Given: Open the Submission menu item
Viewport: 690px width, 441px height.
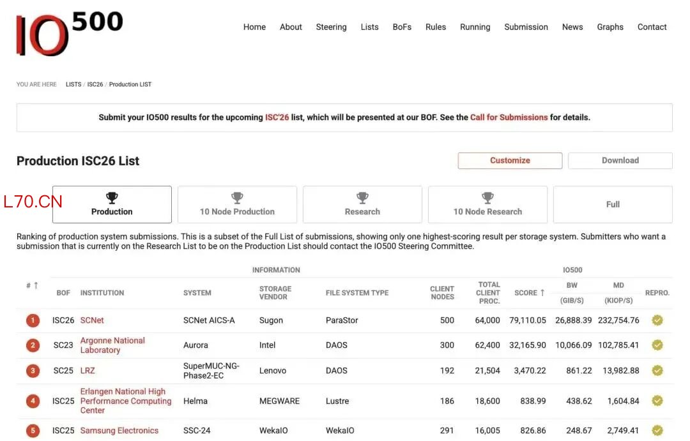Looking at the screenshot, I should coord(526,27).
